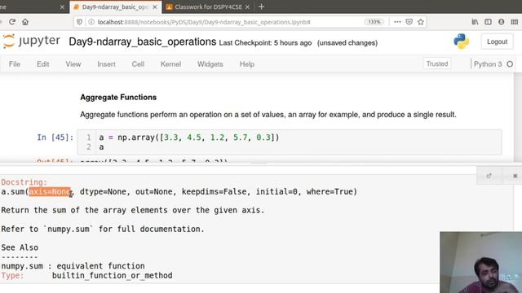Click the Pocket save icon
The height and width of the screenshot is (293, 522).
(x=409, y=22)
